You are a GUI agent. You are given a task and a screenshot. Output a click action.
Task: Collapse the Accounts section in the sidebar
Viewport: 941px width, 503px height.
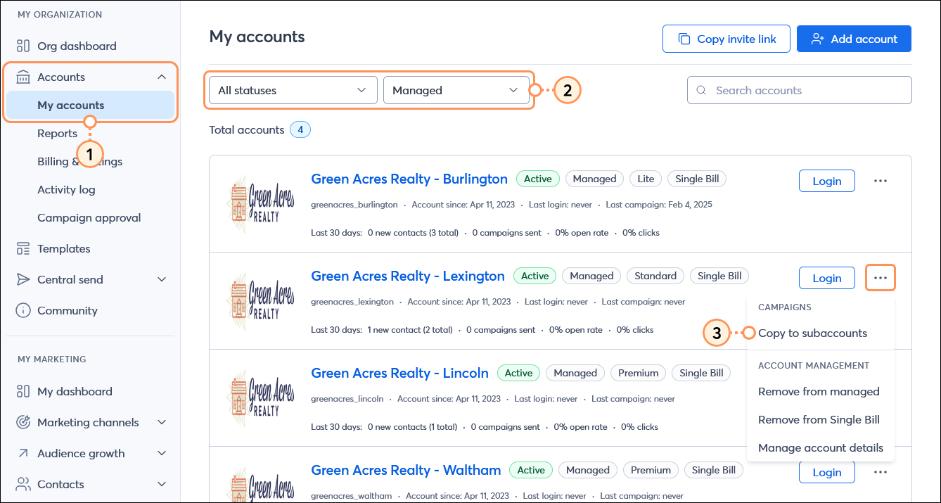pyautogui.click(x=162, y=76)
